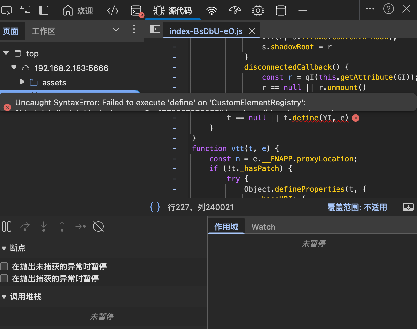The width and height of the screenshot is (417, 329).
Task: Click the pretty-print curly braces icon
Action: [x=155, y=207]
